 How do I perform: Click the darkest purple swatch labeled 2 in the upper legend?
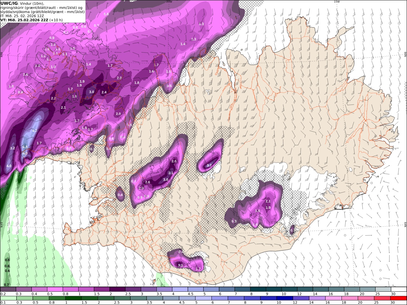point(117,289)
